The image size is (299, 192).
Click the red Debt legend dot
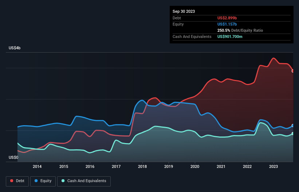12,181
